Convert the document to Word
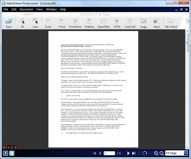The height and width of the screenshot is (159, 191). 61,22
